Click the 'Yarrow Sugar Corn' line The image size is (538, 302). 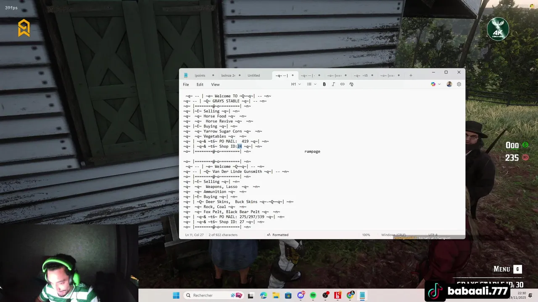pyautogui.click(x=223, y=131)
